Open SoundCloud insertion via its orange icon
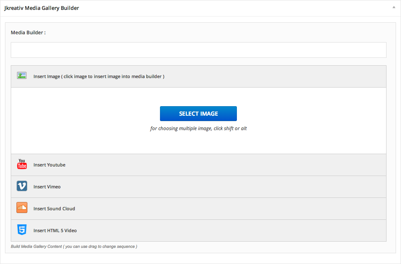 tap(21, 208)
